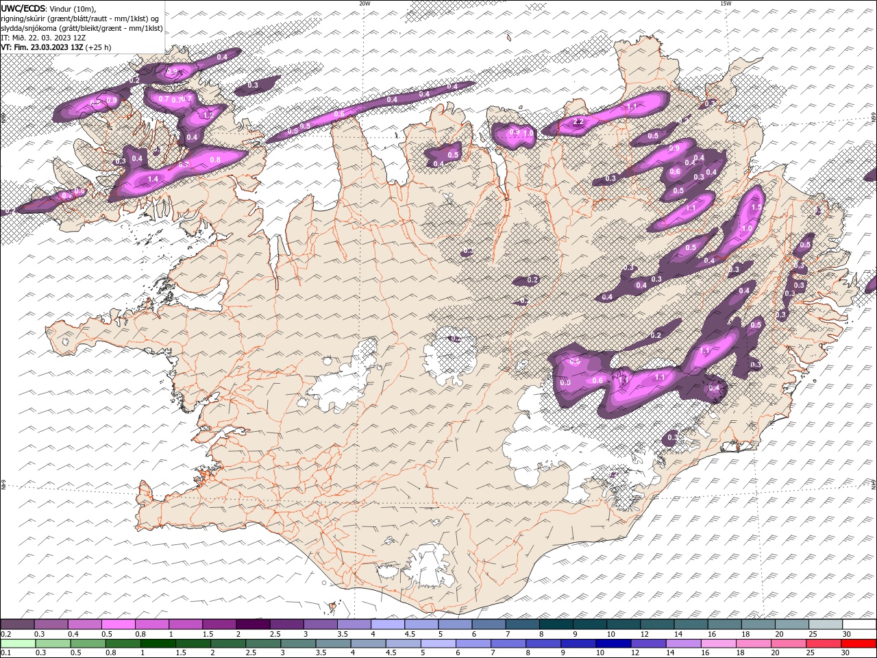Select the 'rigning/skúrir' legend description line
Image resolution: width=877 pixels, height=658 pixels.
[79, 19]
